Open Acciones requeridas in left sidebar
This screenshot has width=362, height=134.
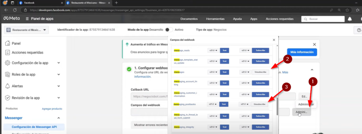[x=28, y=53]
